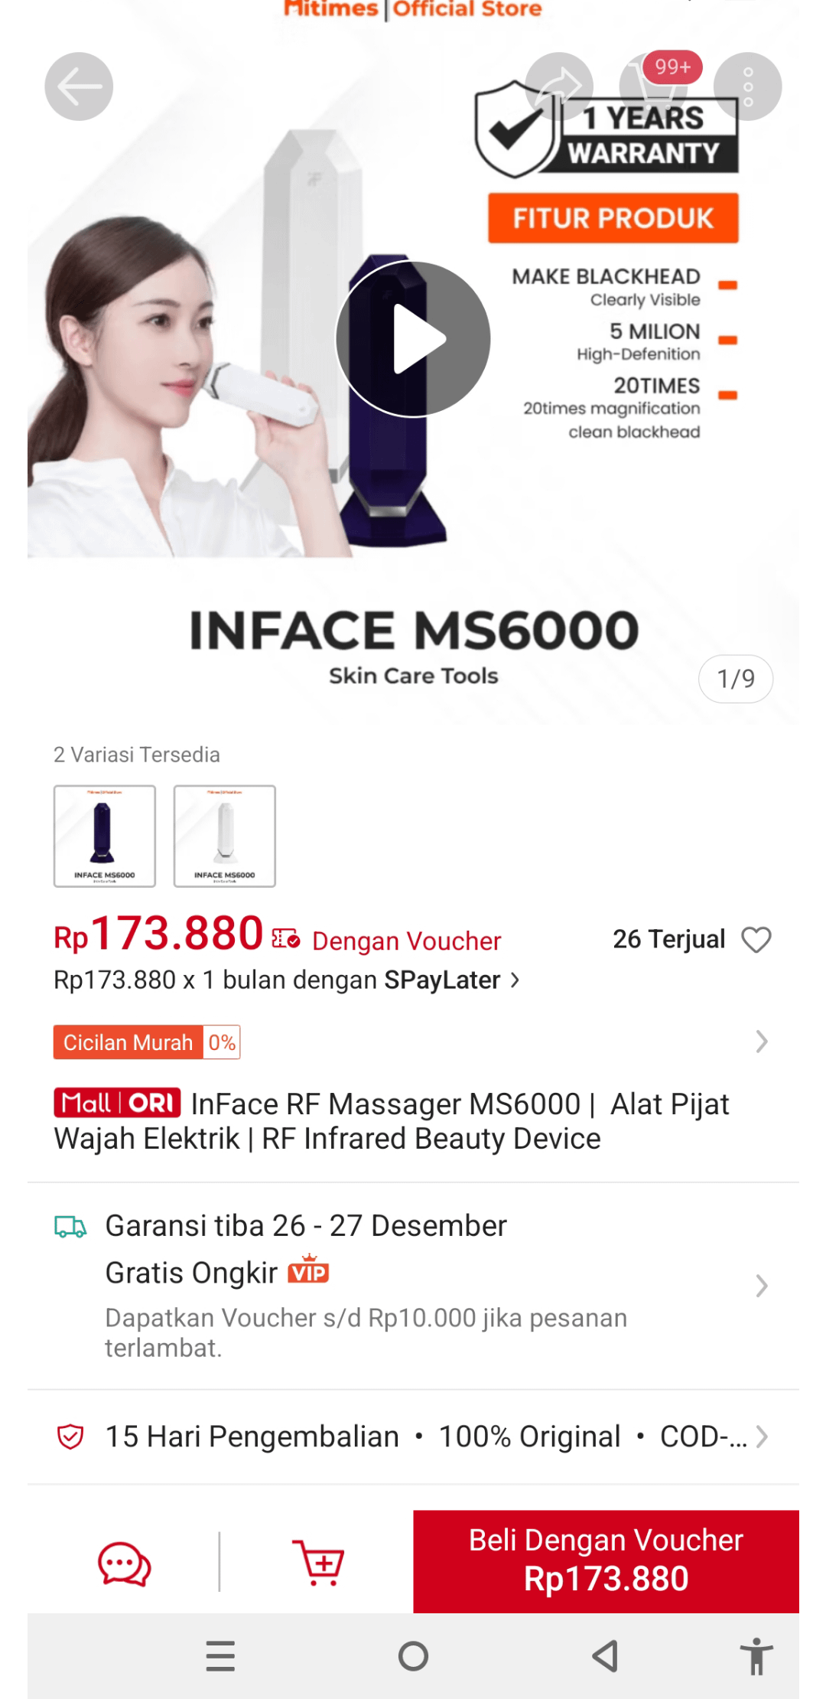Open the three-dot more options menu
Image resolution: width=826 pixels, height=1699 pixels.
point(748,86)
